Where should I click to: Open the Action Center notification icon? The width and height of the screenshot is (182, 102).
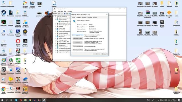(x=179, y=100)
